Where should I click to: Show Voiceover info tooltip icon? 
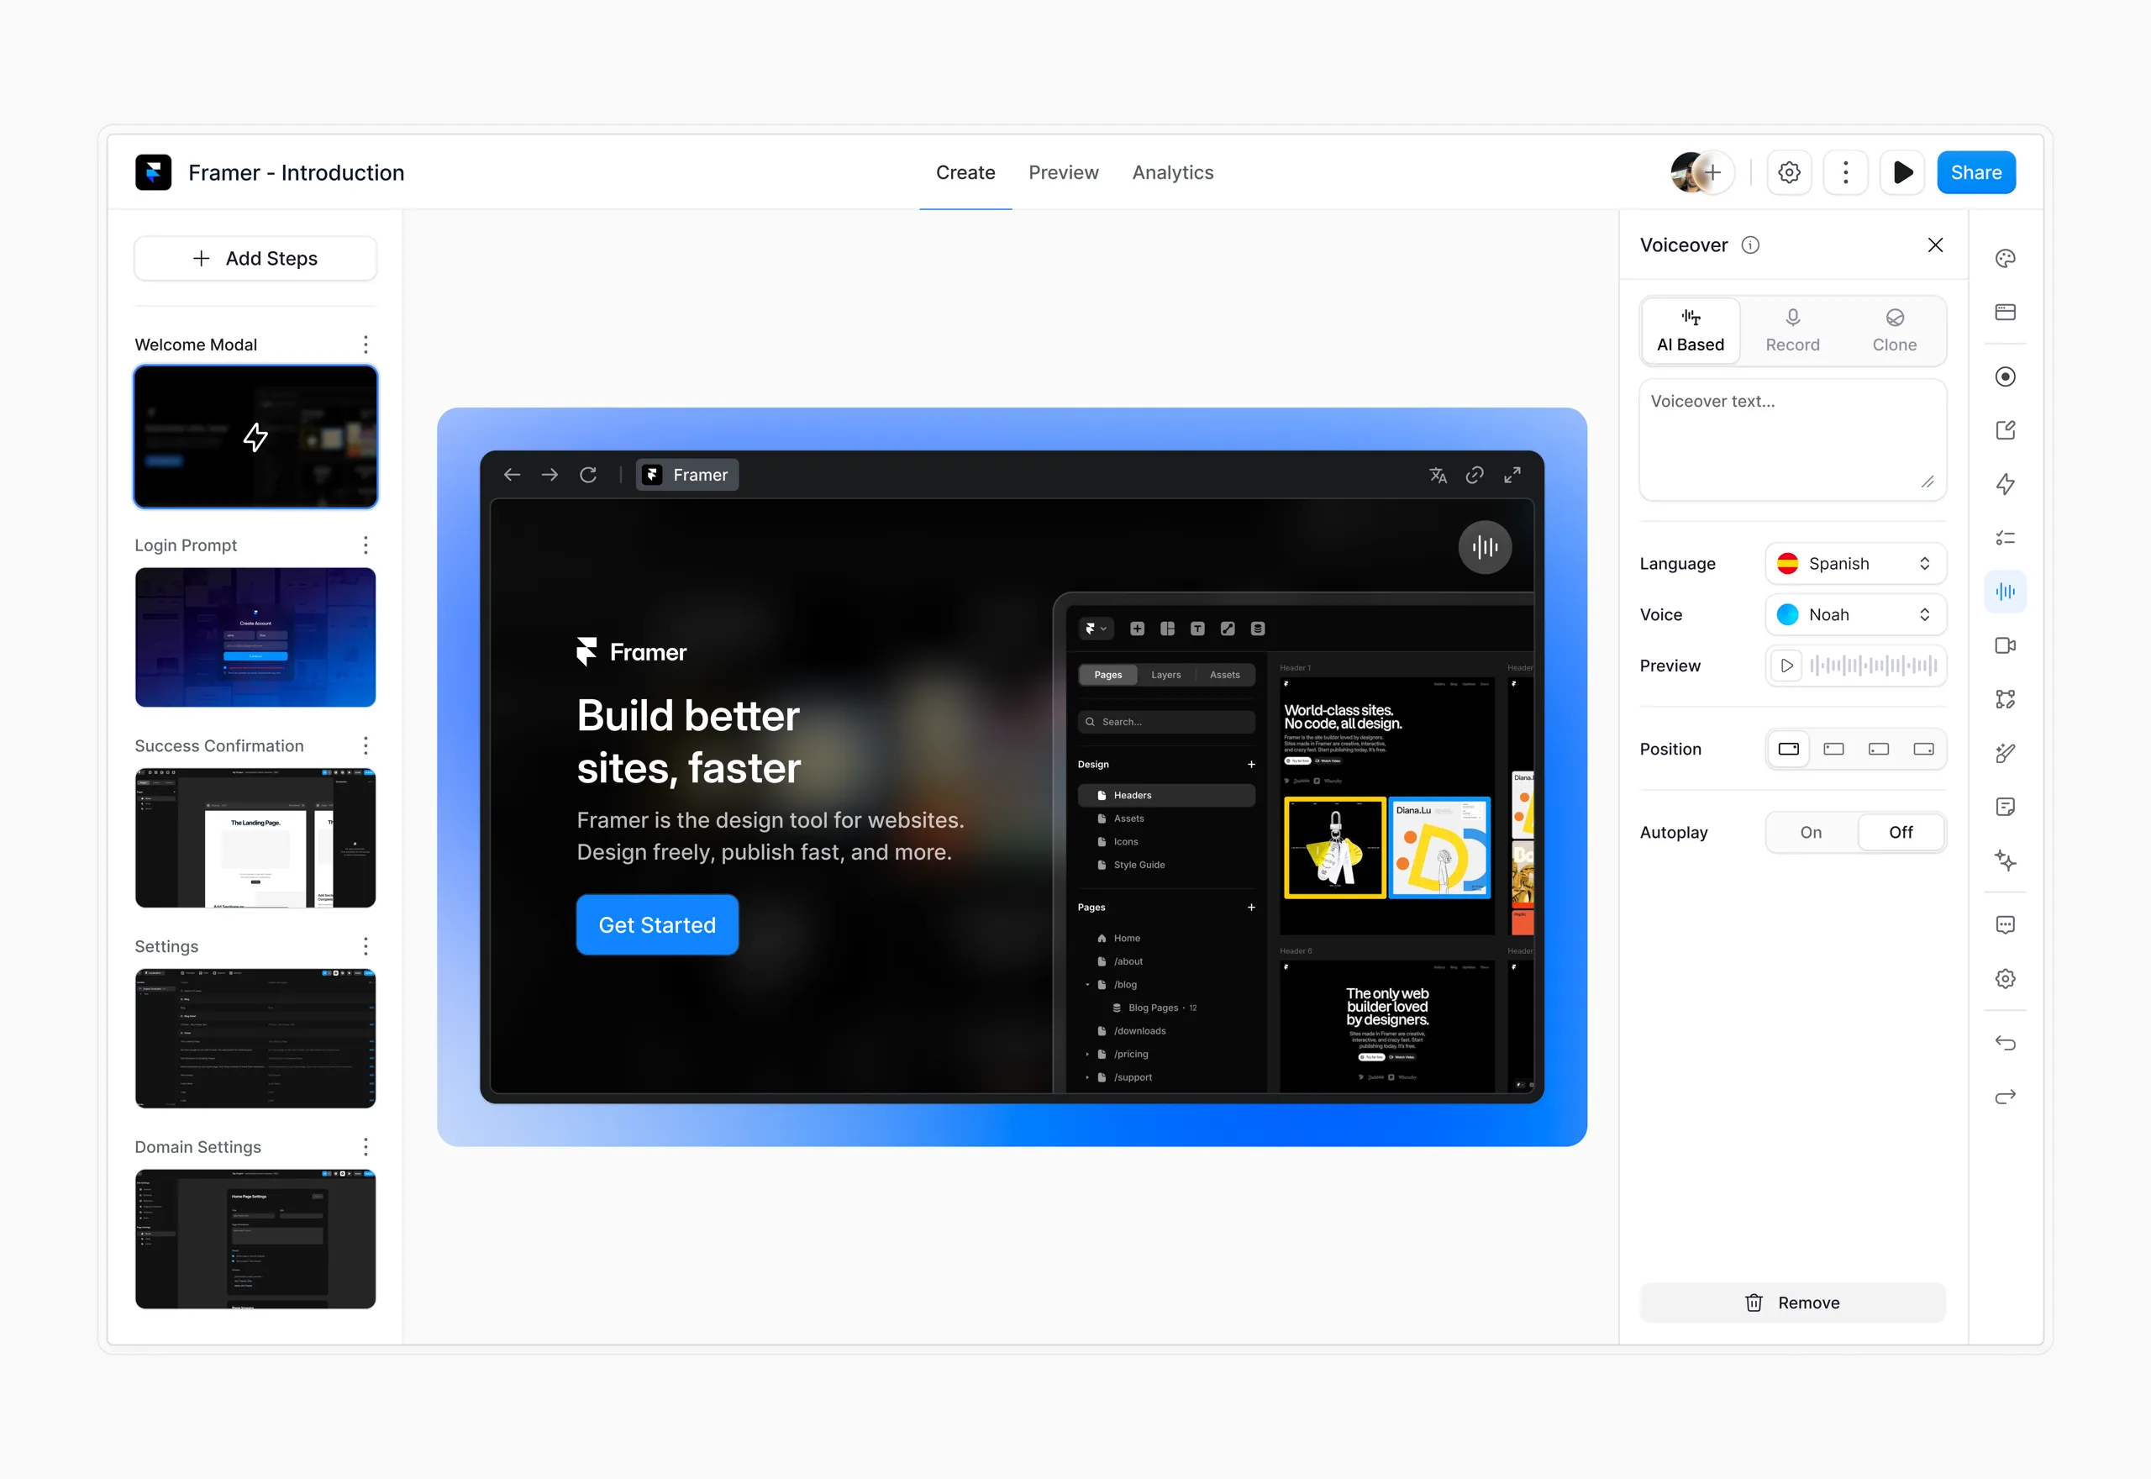(1750, 245)
